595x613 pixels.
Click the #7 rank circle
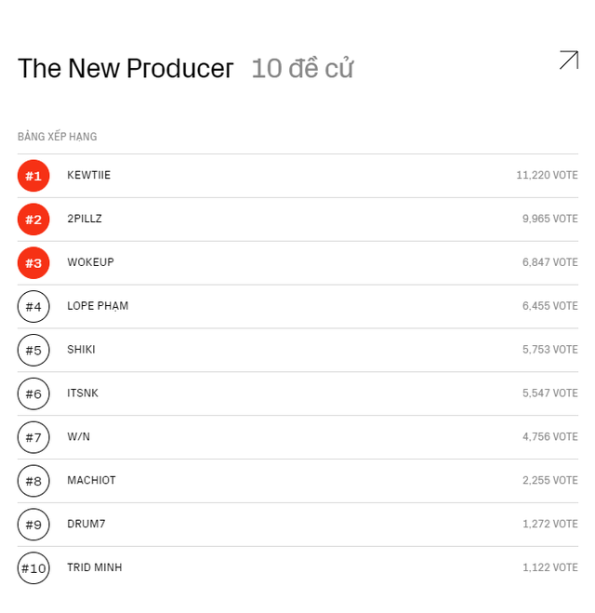pos(33,437)
